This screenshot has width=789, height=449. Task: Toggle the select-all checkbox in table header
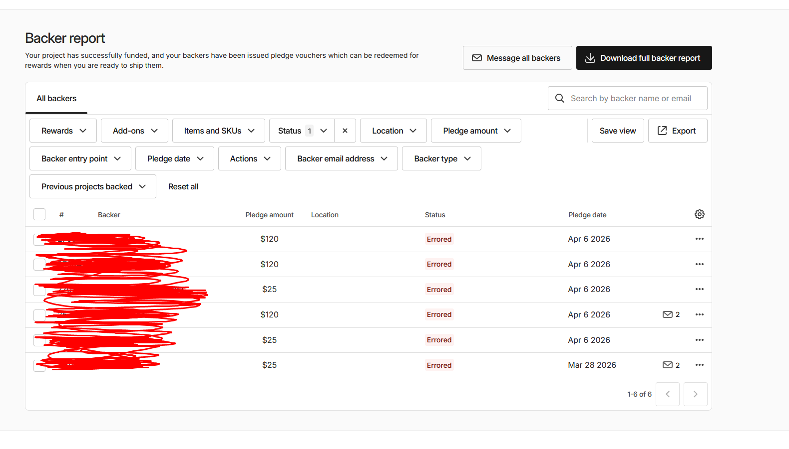(39, 214)
